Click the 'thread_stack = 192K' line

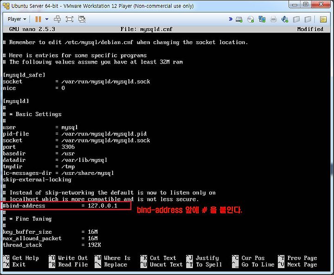point(52,245)
